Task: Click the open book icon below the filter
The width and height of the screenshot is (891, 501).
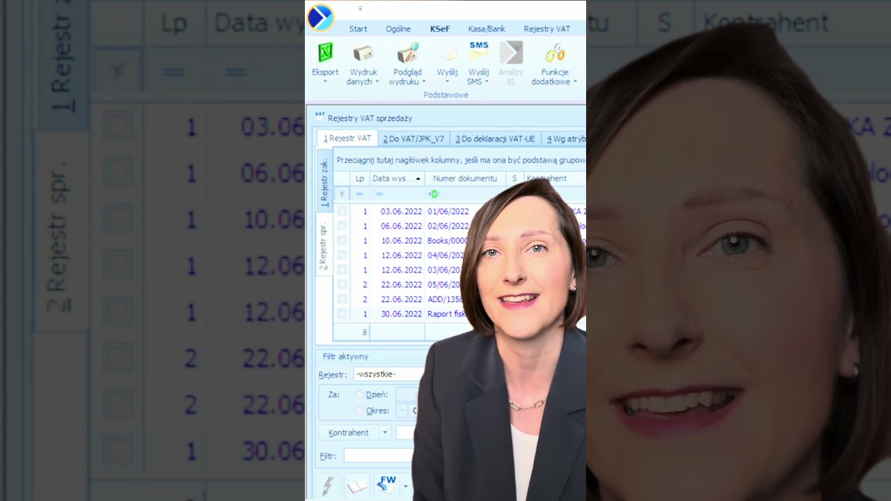Action: [x=356, y=486]
